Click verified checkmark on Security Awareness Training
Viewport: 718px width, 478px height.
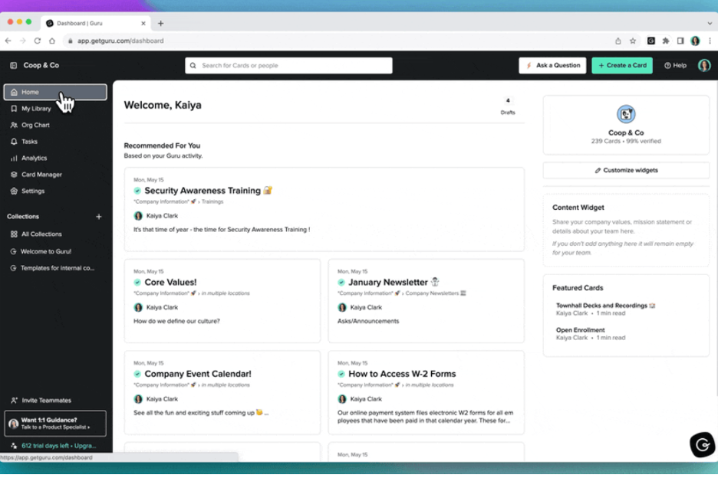coord(137,191)
